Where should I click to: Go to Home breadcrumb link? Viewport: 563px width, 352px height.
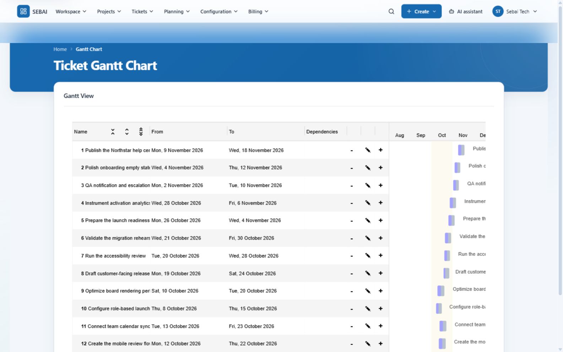coord(60,49)
